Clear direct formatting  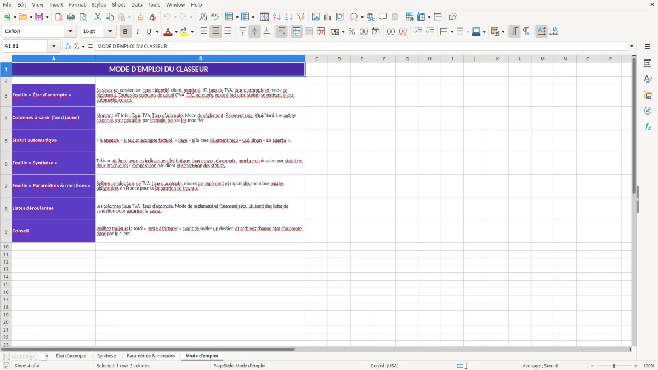(x=152, y=17)
